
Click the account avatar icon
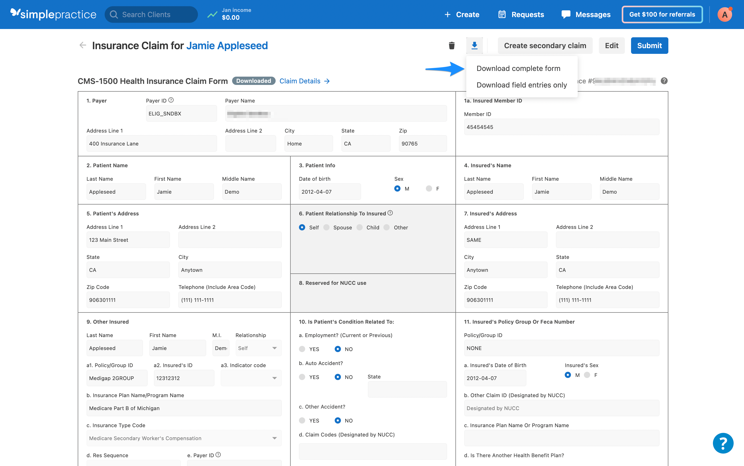724,14
